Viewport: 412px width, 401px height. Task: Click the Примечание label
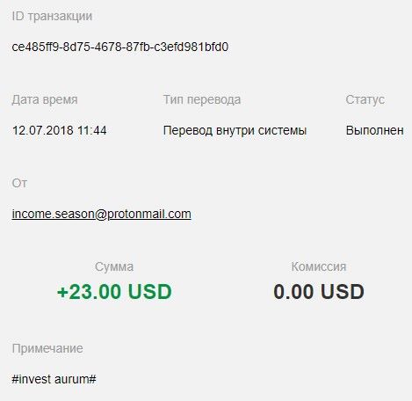(x=47, y=349)
